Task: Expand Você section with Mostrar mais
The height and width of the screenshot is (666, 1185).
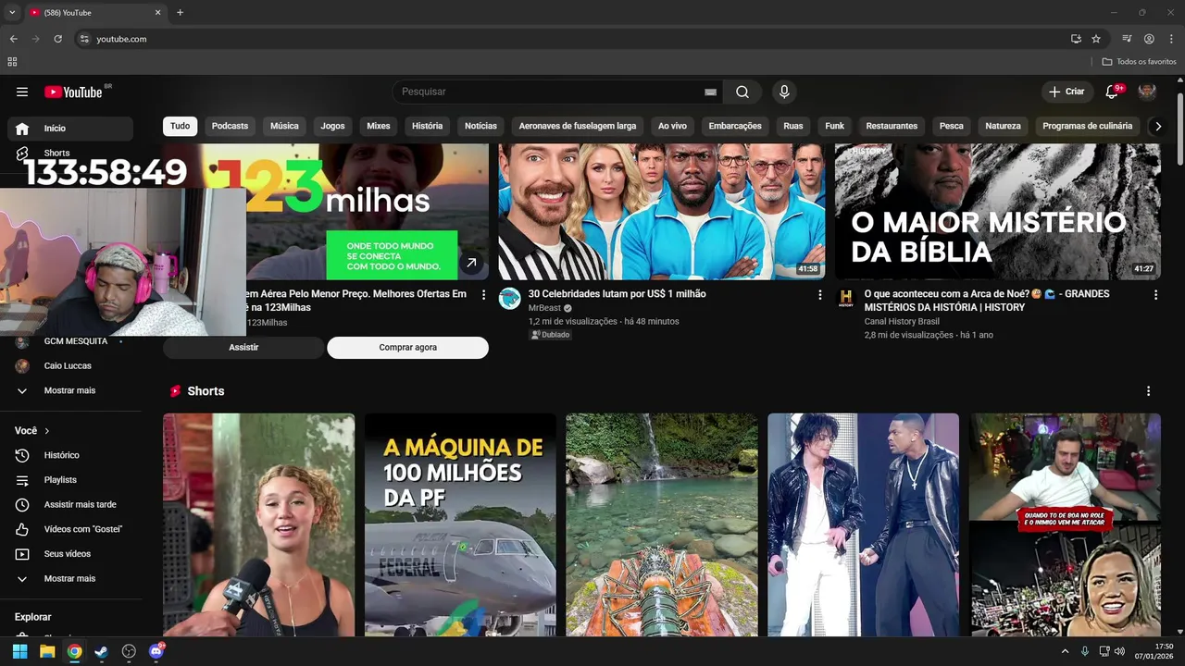Action: pyautogui.click(x=70, y=578)
